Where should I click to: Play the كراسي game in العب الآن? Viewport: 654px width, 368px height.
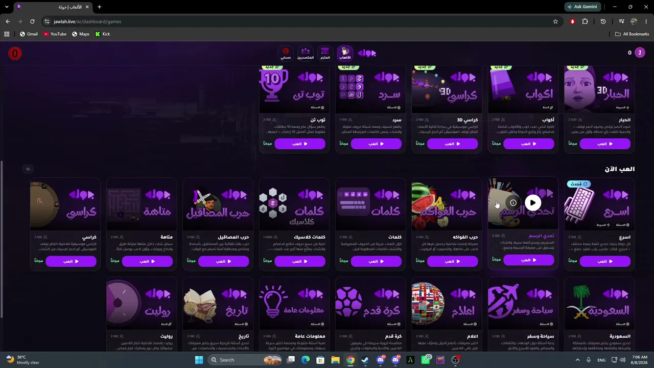click(71, 262)
